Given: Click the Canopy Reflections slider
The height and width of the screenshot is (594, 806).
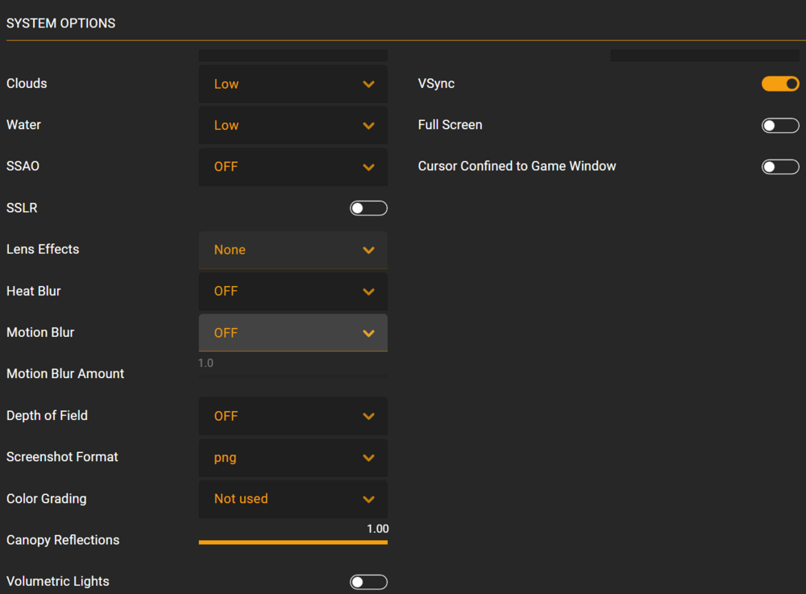Looking at the screenshot, I should [x=293, y=541].
